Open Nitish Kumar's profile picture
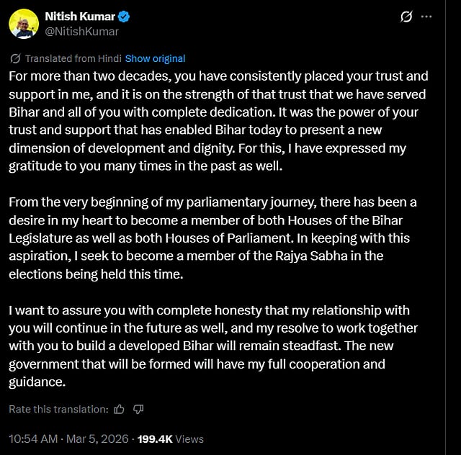461x455 pixels. 24,24
